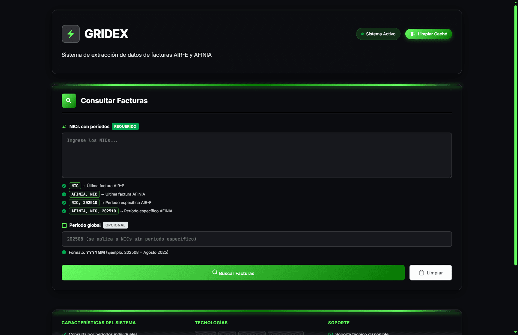This screenshot has width=518, height=335.
Task: Focus the NICs textarea input
Action: [257, 155]
